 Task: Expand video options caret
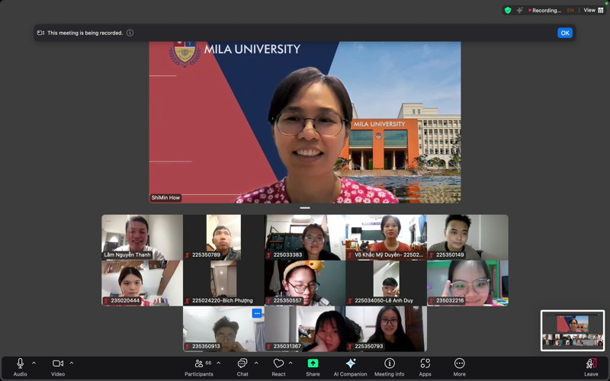click(72, 363)
